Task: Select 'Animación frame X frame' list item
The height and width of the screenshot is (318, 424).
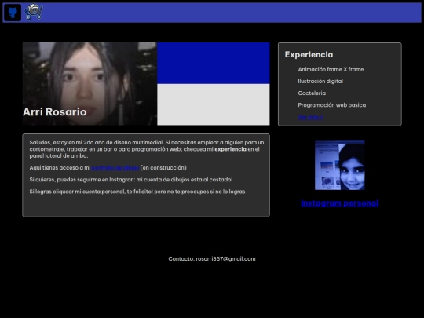Action: (x=331, y=70)
